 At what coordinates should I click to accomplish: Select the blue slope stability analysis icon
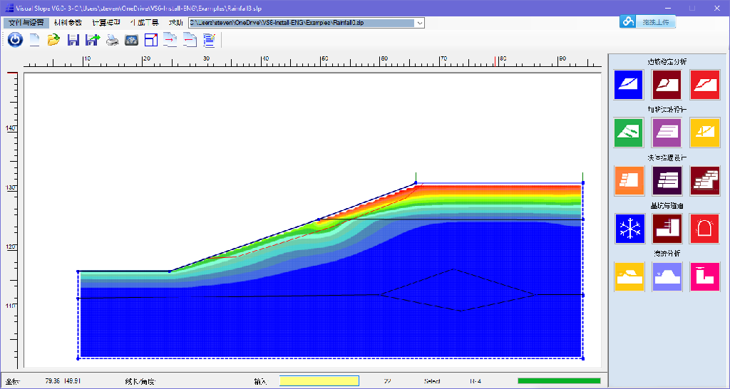click(629, 85)
